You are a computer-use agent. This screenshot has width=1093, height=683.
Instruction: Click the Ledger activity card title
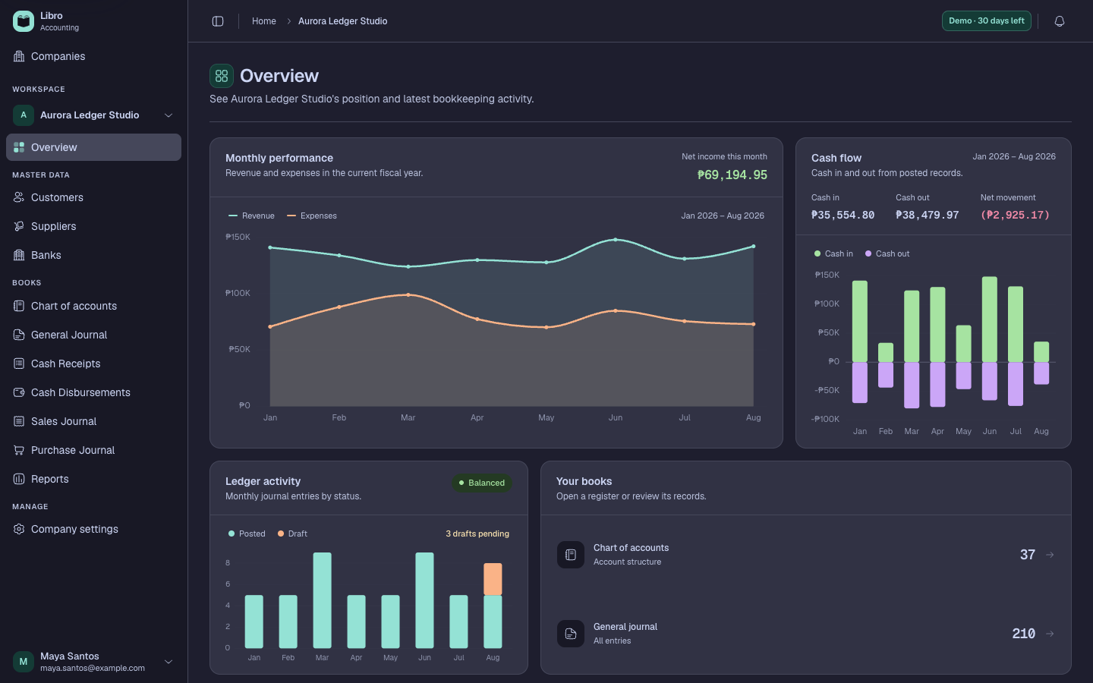click(263, 481)
